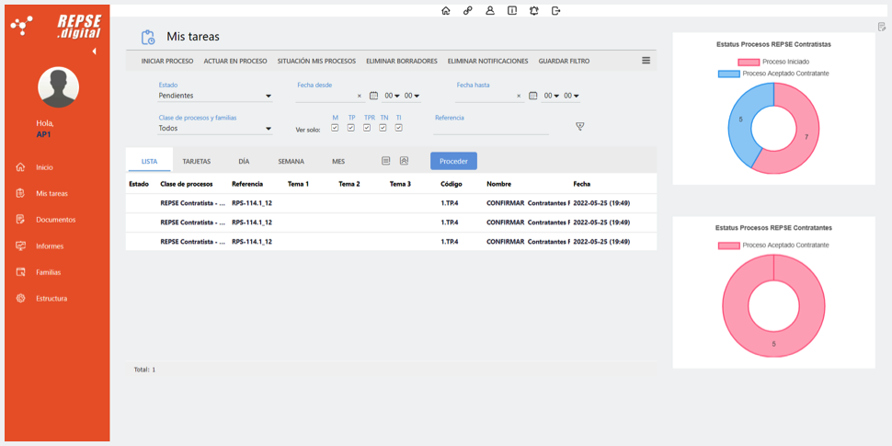Image resolution: width=892 pixels, height=446 pixels.
Task: Click the list detail view icon
Action: click(385, 161)
